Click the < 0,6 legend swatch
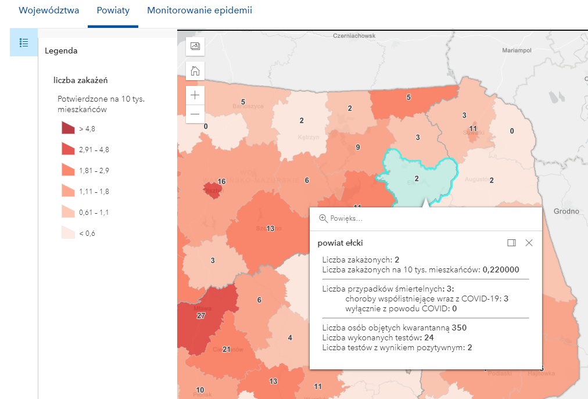588x399 pixels. 68,232
